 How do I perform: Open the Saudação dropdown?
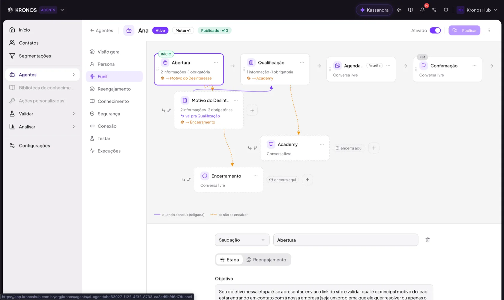click(x=242, y=240)
